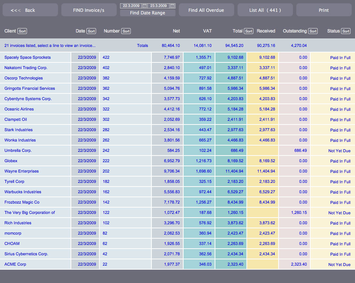The height and width of the screenshot is (283, 355).
Task: Click the net value 584.25
Action: pos(173,151)
